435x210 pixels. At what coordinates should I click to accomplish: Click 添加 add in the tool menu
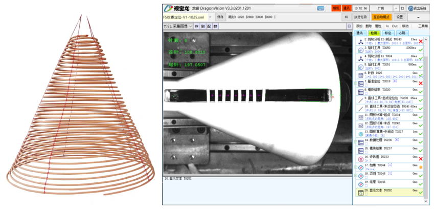(x=359, y=26)
